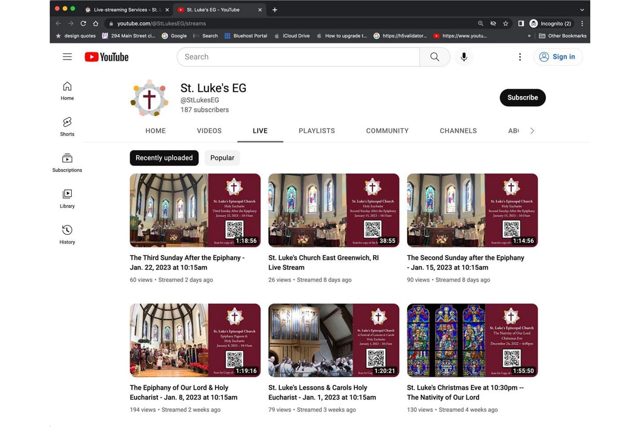640x427 pixels.
Task: Select the Popular filter chip
Action: tap(222, 158)
